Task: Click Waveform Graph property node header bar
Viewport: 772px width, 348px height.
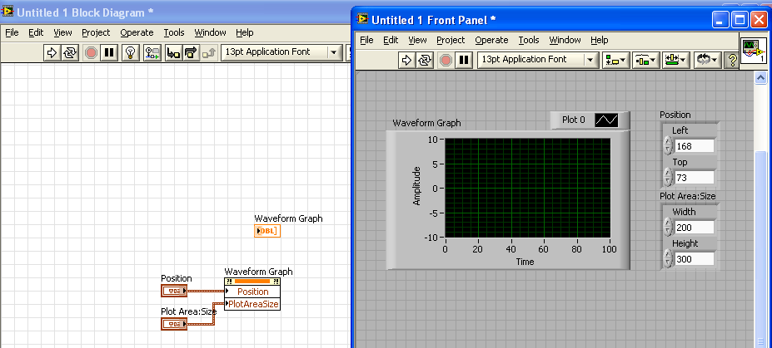Action: point(252,282)
